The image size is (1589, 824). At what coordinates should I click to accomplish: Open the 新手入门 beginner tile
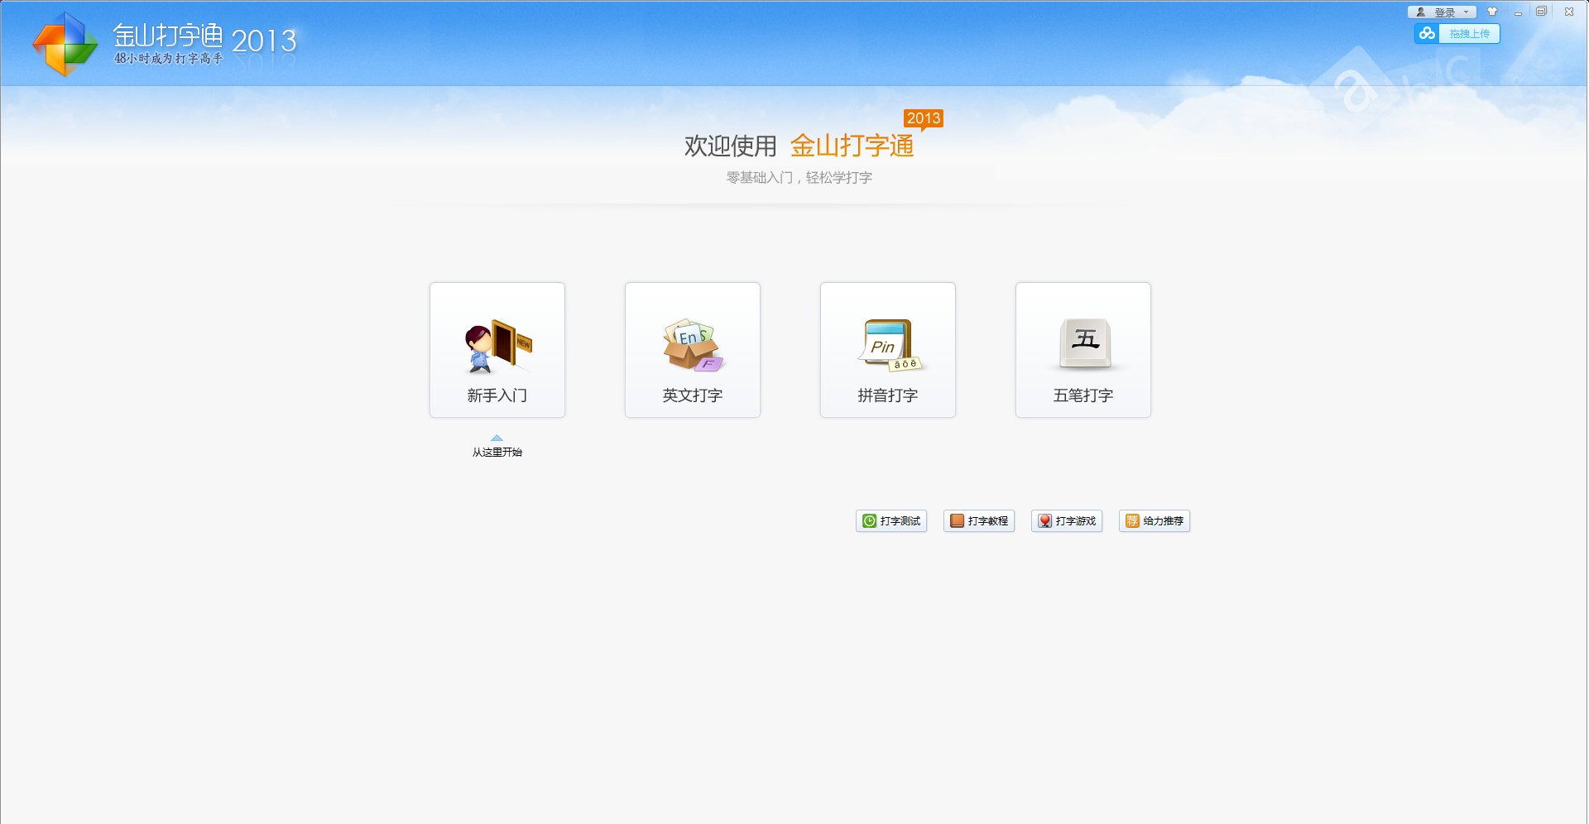[x=497, y=350]
